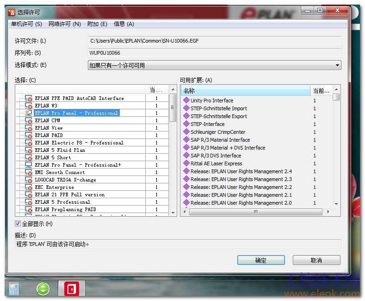The image size is (365, 301).
Task: Click the 序列号 field showing WUP0U10066
Action: pyautogui.click(x=214, y=53)
